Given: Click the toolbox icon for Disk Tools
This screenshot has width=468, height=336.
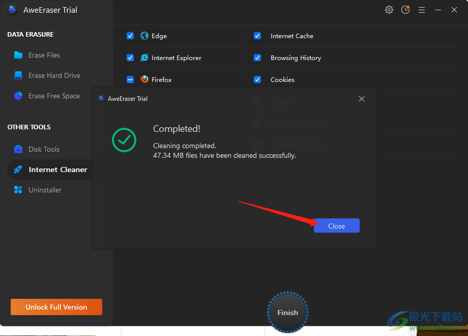Looking at the screenshot, I should pyautogui.click(x=18, y=149).
